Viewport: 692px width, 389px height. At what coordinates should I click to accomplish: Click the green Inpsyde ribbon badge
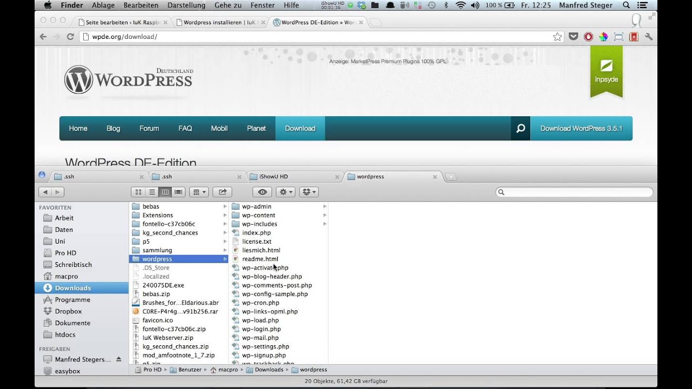pyautogui.click(x=607, y=71)
